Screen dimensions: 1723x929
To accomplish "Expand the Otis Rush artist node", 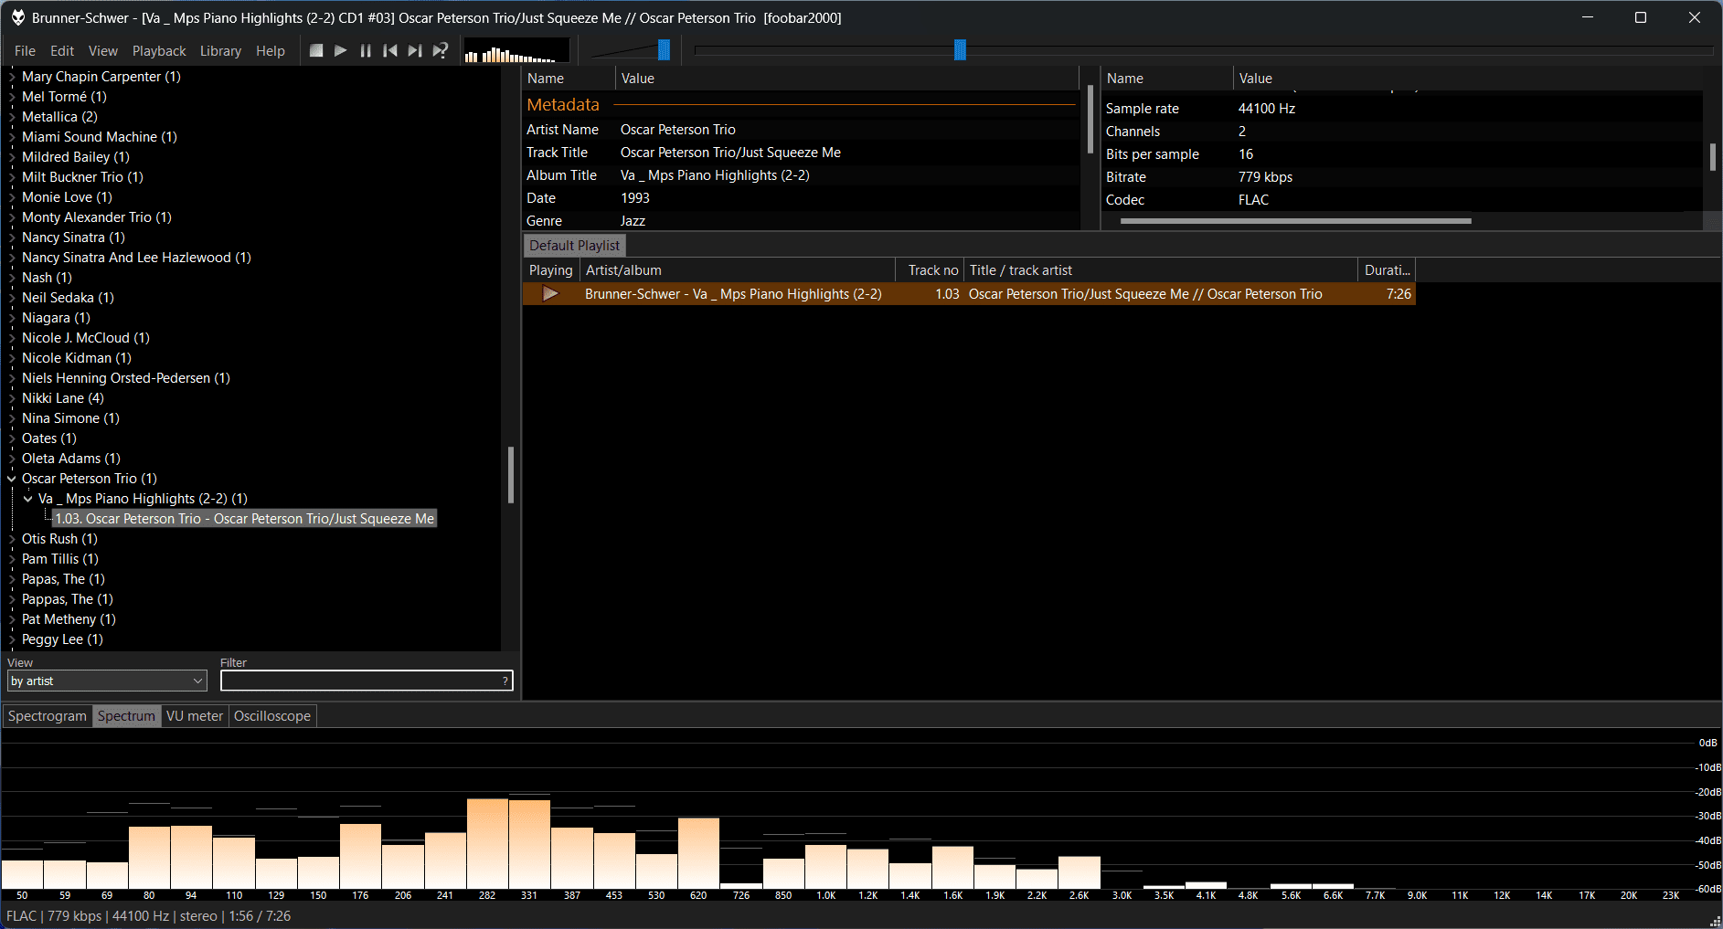I will pyautogui.click(x=12, y=539).
